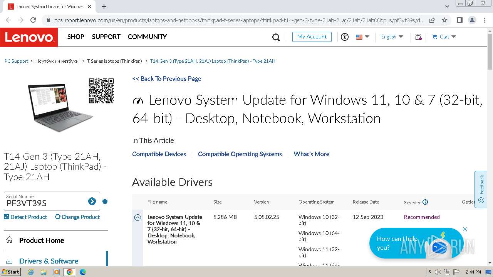Click Change Product link
This screenshot has width=493, height=277.
[x=77, y=217]
